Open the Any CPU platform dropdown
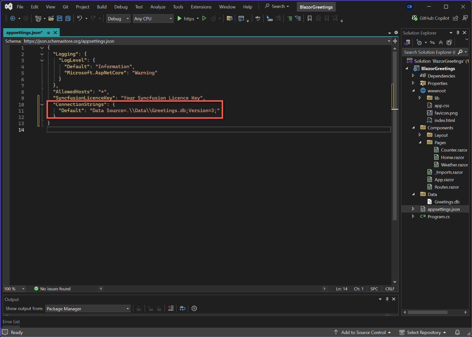 pyautogui.click(x=153, y=19)
